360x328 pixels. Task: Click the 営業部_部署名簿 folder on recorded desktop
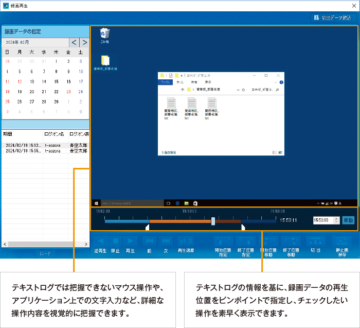point(105,63)
